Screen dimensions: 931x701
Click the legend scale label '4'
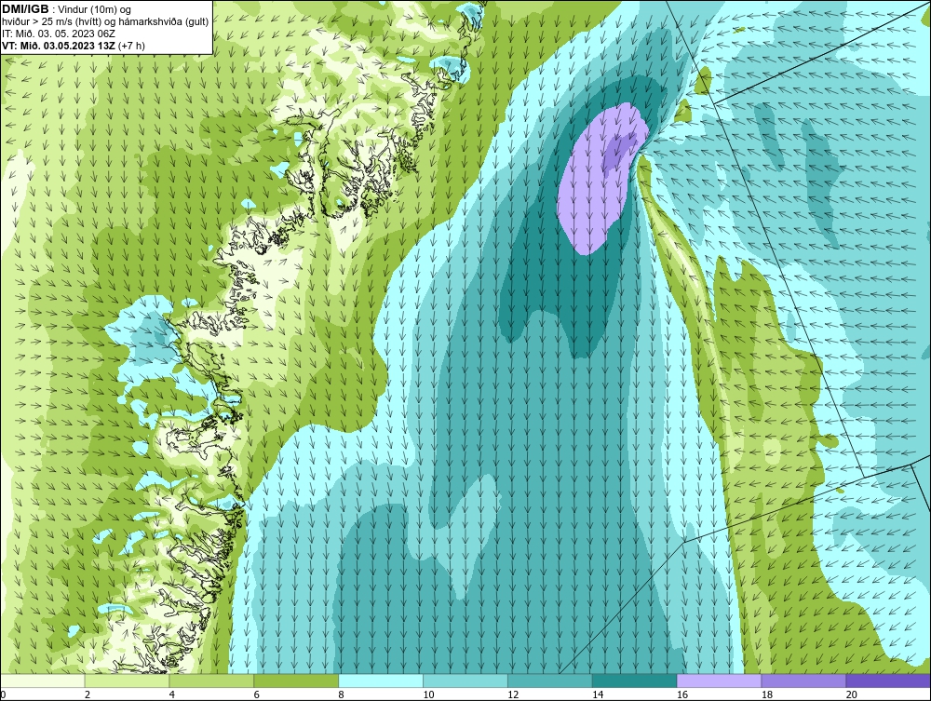[x=172, y=694]
